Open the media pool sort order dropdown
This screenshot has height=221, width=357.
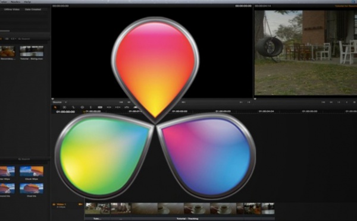point(13,39)
